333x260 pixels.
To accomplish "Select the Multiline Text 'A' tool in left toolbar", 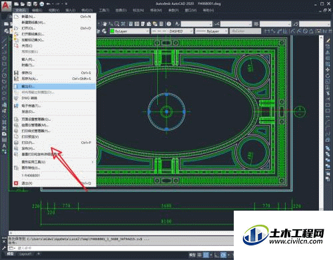I will tap(4, 146).
